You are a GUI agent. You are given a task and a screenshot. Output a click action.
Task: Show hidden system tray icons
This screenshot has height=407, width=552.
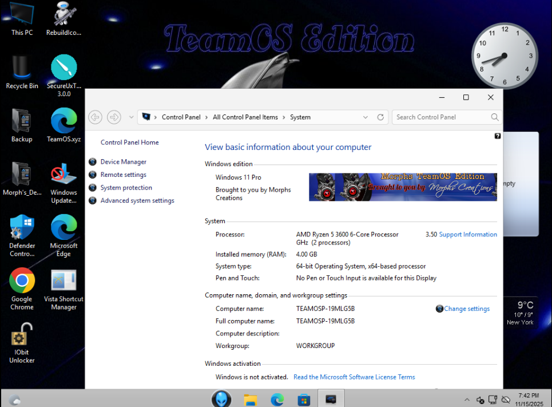[x=467, y=400]
